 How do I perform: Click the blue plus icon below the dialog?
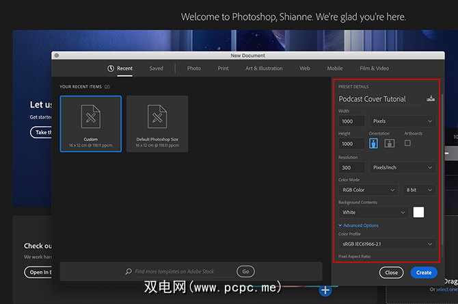(325, 290)
